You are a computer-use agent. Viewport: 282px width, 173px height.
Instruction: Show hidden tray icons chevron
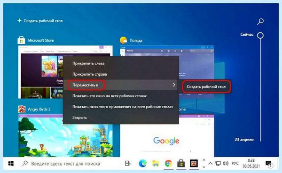211,163
